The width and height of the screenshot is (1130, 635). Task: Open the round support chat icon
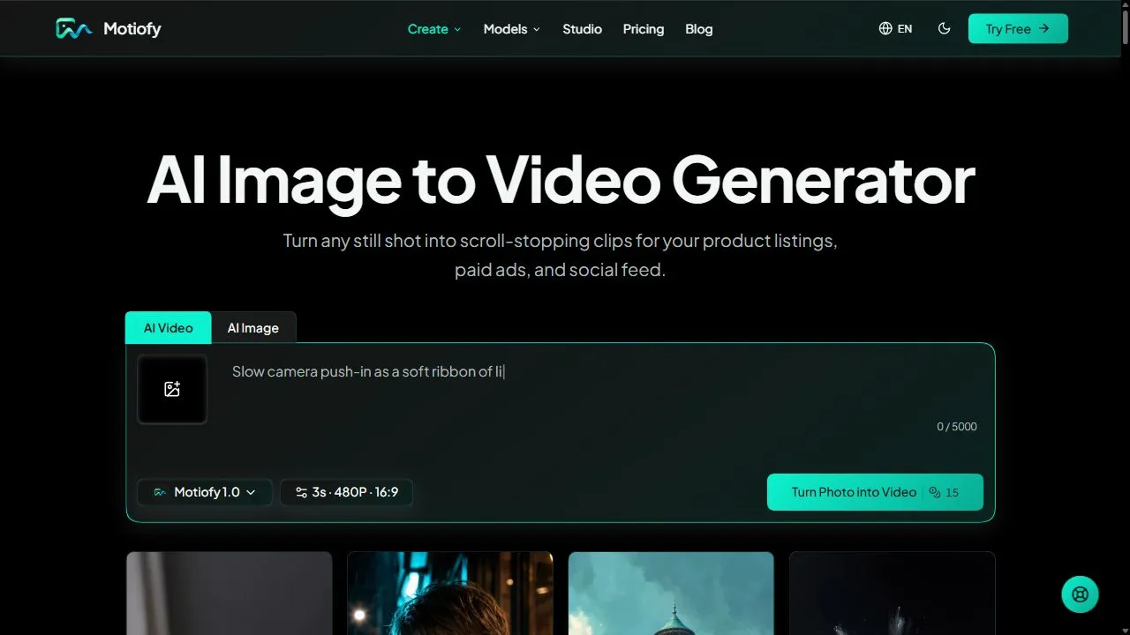[x=1080, y=594]
